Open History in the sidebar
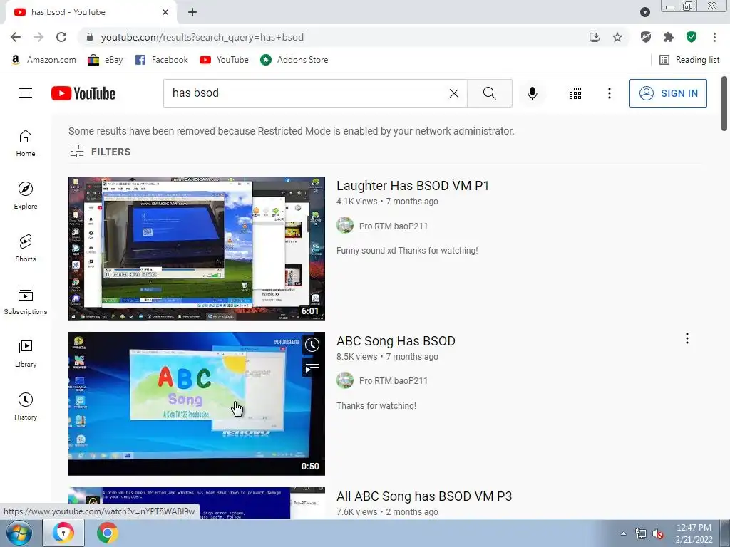This screenshot has height=547, width=730. (x=26, y=407)
